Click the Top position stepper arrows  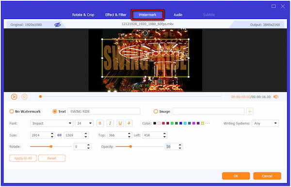[x=129, y=135]
